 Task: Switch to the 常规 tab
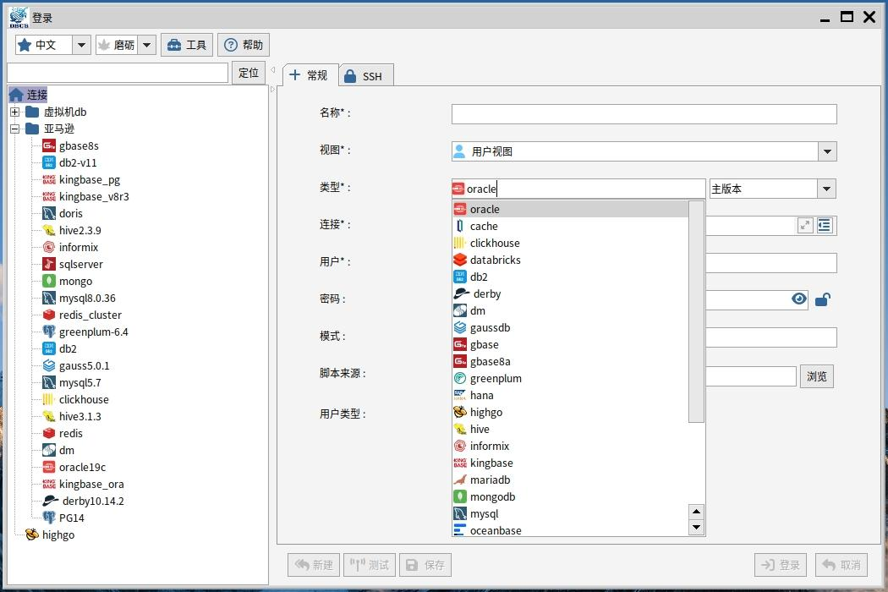click(310, 75)
